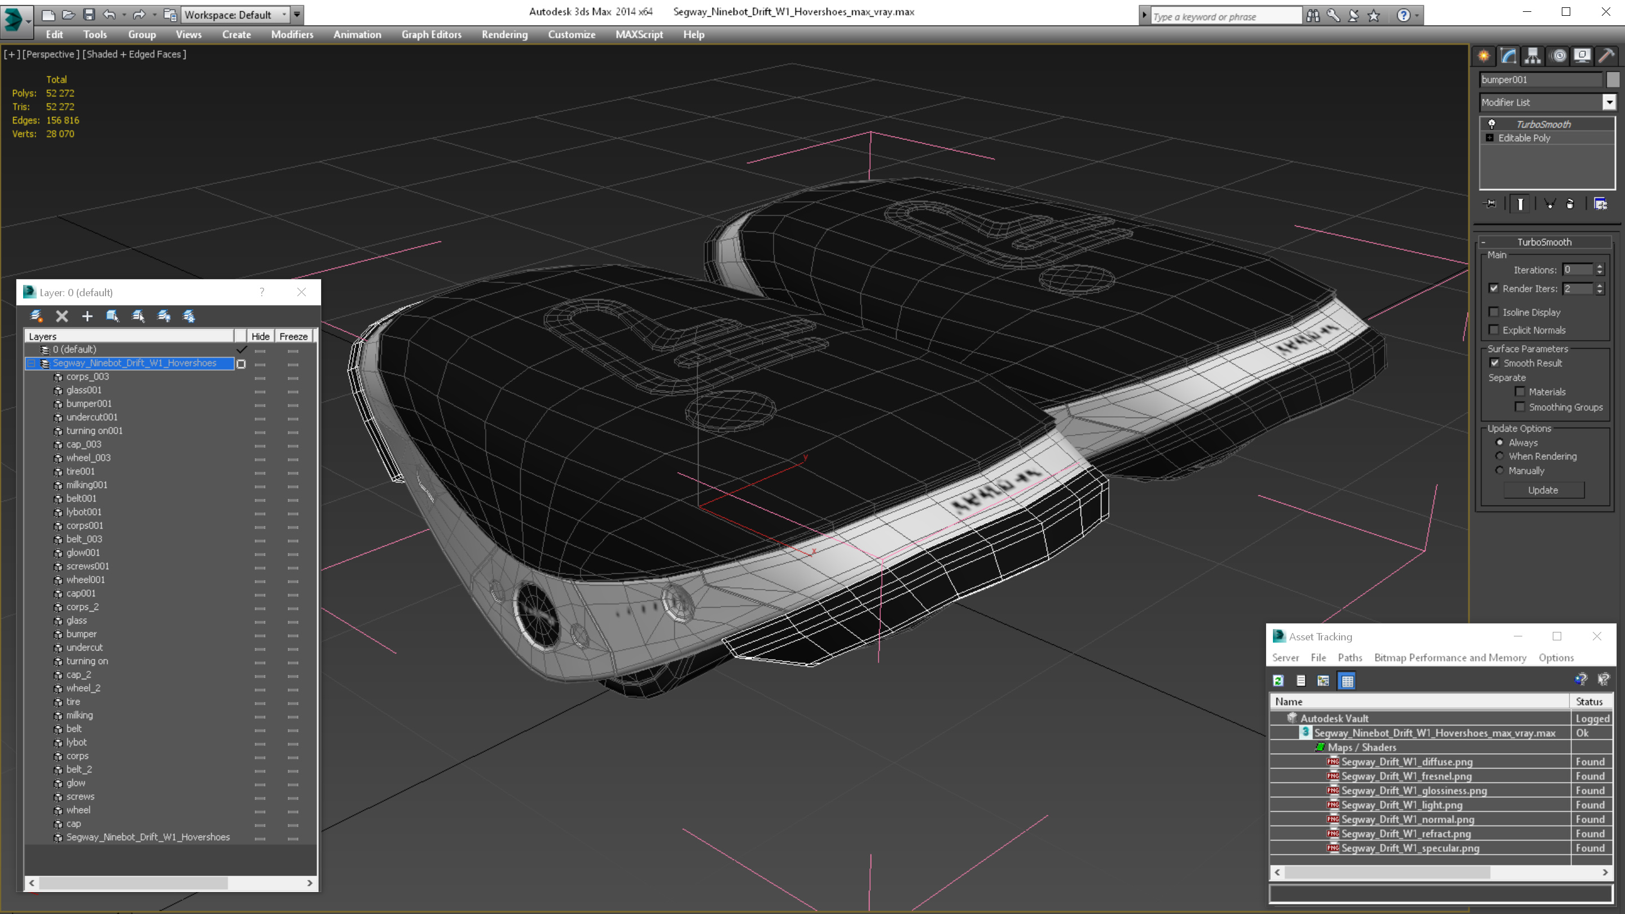Screen dimensions: 1625x914
Task: Click the [Perspective] viewport label
Action: pos(51,54)
